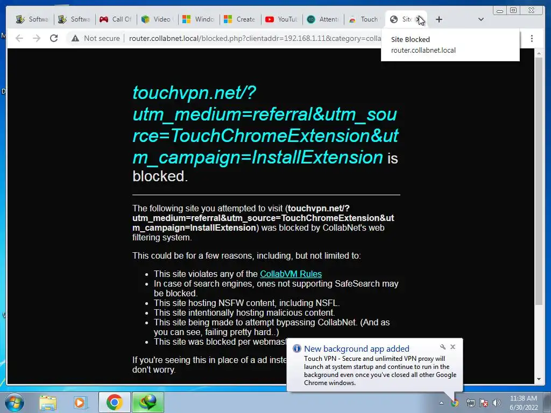This screenshot has width=551, height=413.
Task: Switch to the Call Of tab
Action: coord(115,19)
